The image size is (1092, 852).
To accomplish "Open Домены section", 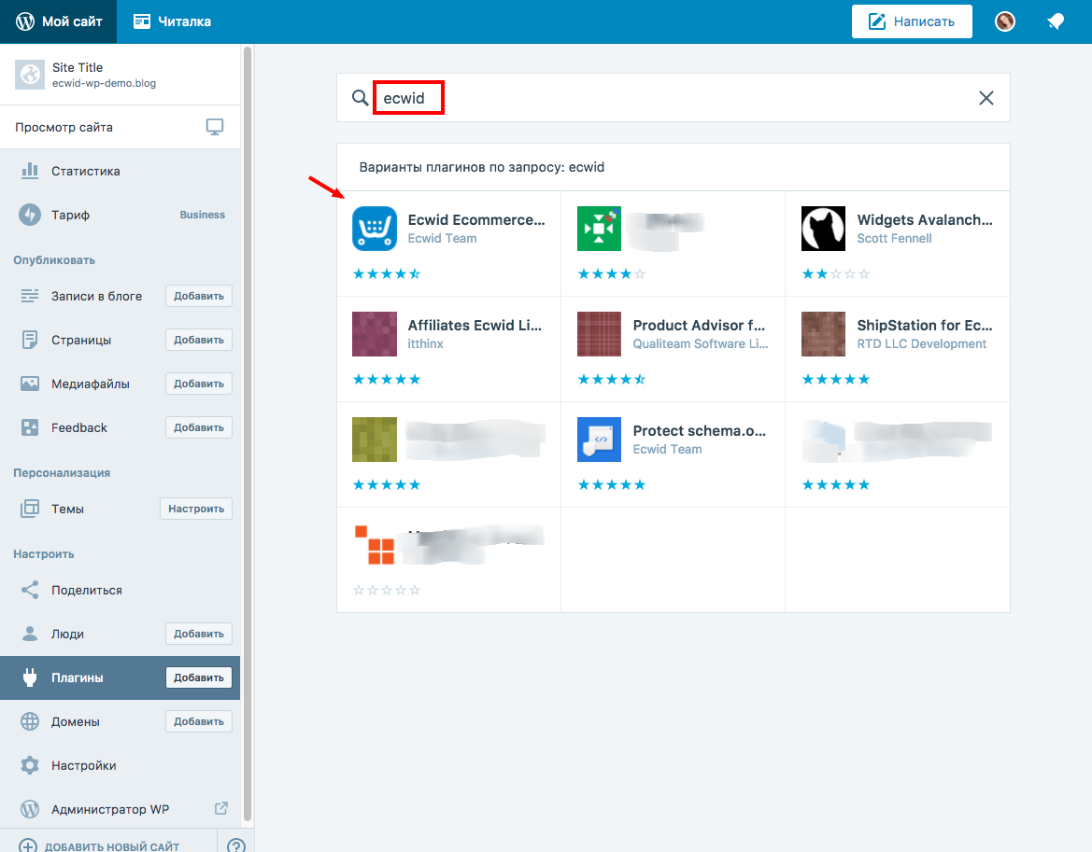I will click(x=76, y=722).
